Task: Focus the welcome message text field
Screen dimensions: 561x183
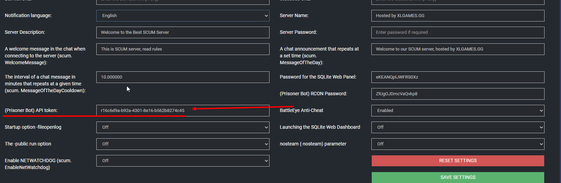Action: 183,49
